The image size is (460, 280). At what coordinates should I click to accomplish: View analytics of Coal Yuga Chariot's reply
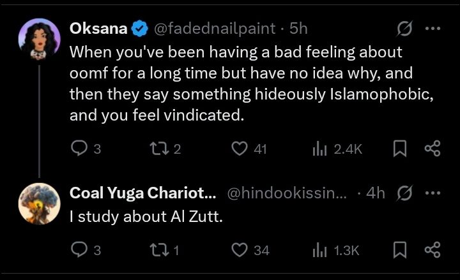(319, 250)
